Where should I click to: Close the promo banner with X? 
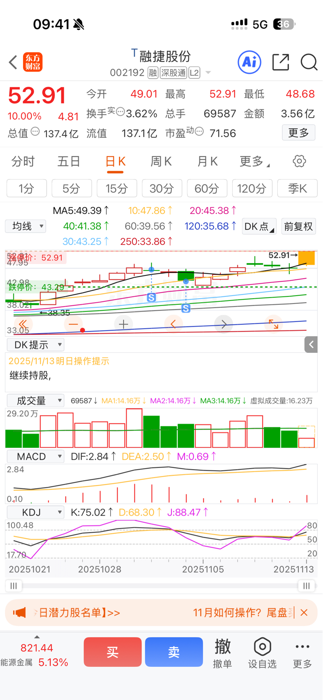pyautogui.click(x=304, y=613)
